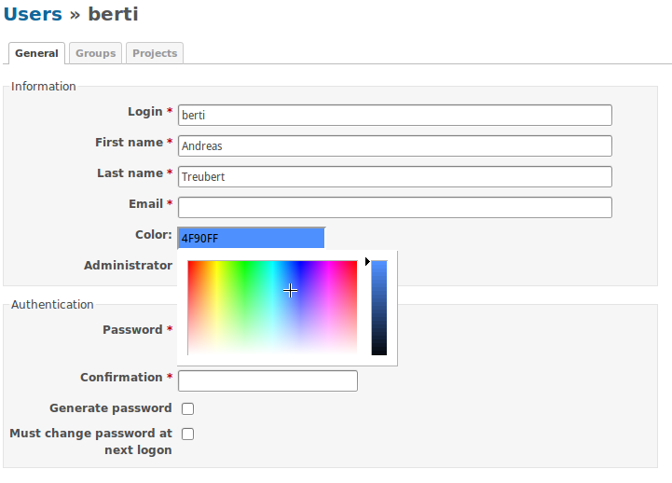Screen dimensions: 672x483
Task: Click the crosshair marker in the color palette
Action: (290, 291)
